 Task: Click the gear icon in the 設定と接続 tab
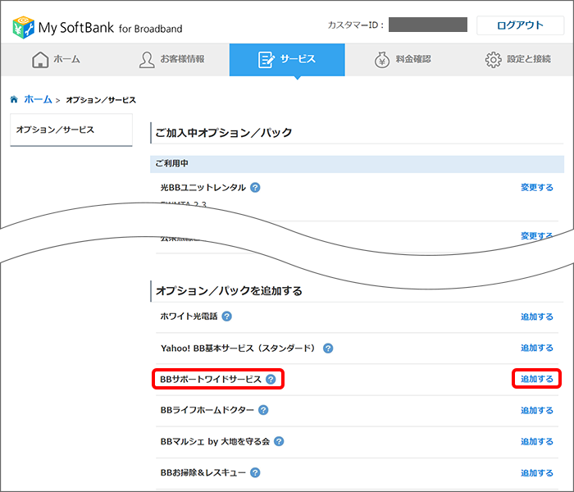pos(493,60)
